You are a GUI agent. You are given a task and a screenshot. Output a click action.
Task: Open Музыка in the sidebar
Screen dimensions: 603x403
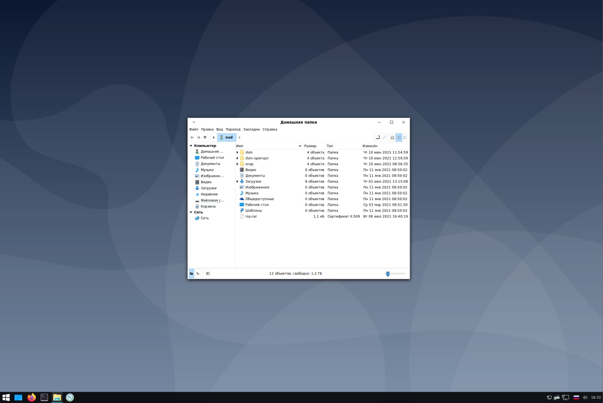pyautogui.click(x=204, y=170)
